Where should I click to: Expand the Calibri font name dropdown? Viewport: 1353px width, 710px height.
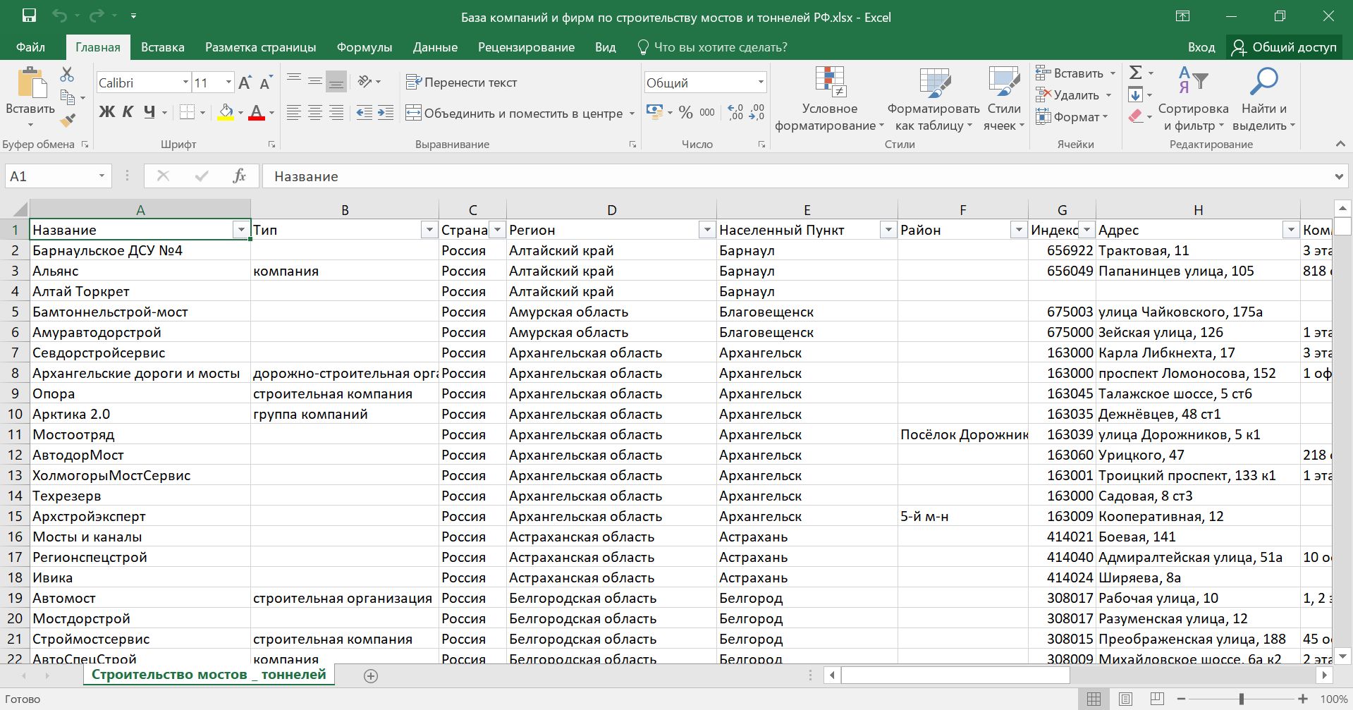[x=185, y=82]
